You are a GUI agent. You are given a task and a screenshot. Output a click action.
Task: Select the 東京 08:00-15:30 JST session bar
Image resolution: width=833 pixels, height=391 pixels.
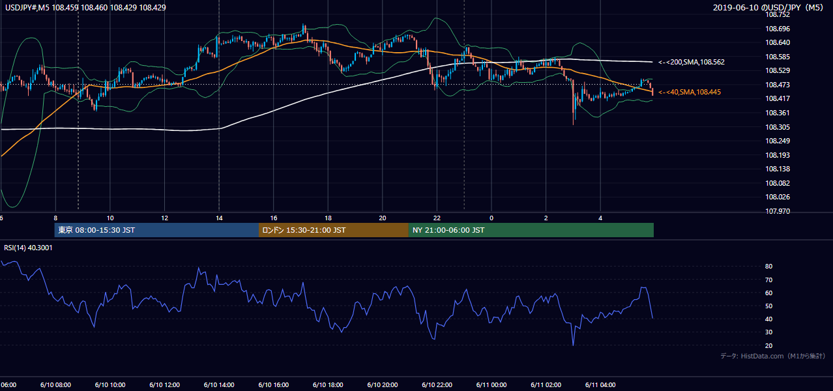[156, 230]
